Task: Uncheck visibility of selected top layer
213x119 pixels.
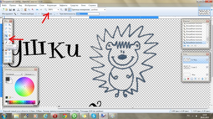Action: tap(207, 60)
